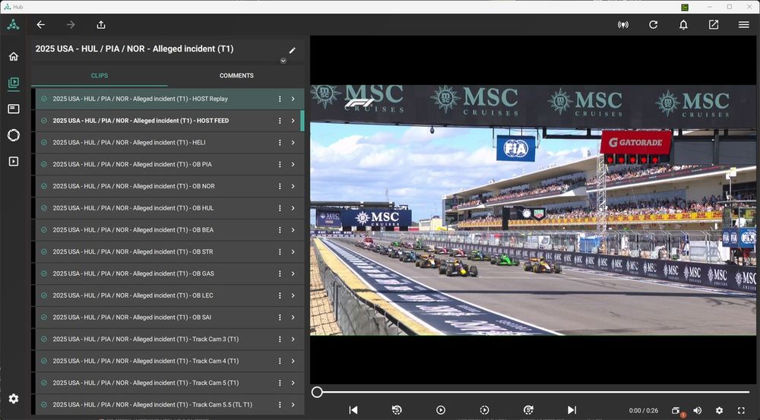Open the notifications bell
Viewport: 760px width, 420px height.
(683, 25)
